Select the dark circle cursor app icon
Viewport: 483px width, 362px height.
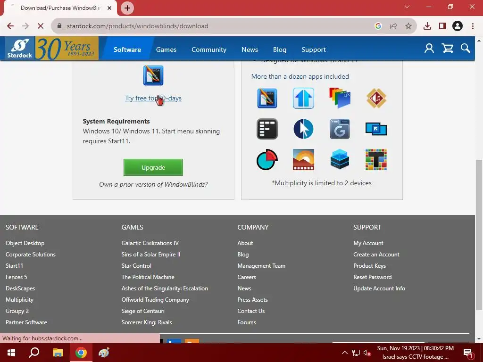(303, 129)
